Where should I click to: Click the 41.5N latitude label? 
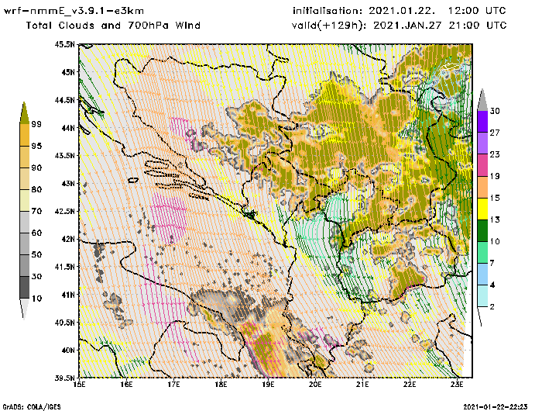64,267
